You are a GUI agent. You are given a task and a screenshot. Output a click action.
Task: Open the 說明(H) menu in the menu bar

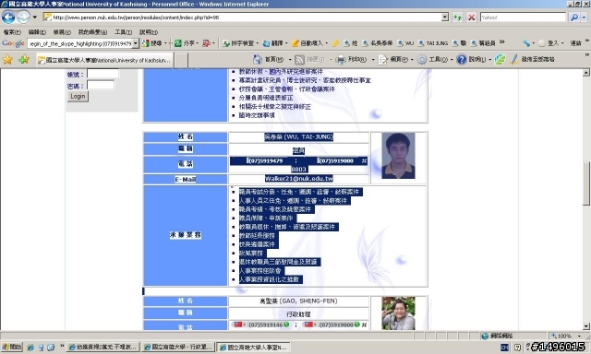tap(149, 32)
